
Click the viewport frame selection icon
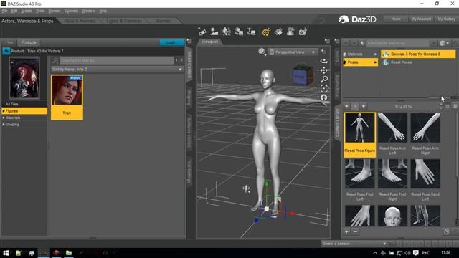[324, 88]
